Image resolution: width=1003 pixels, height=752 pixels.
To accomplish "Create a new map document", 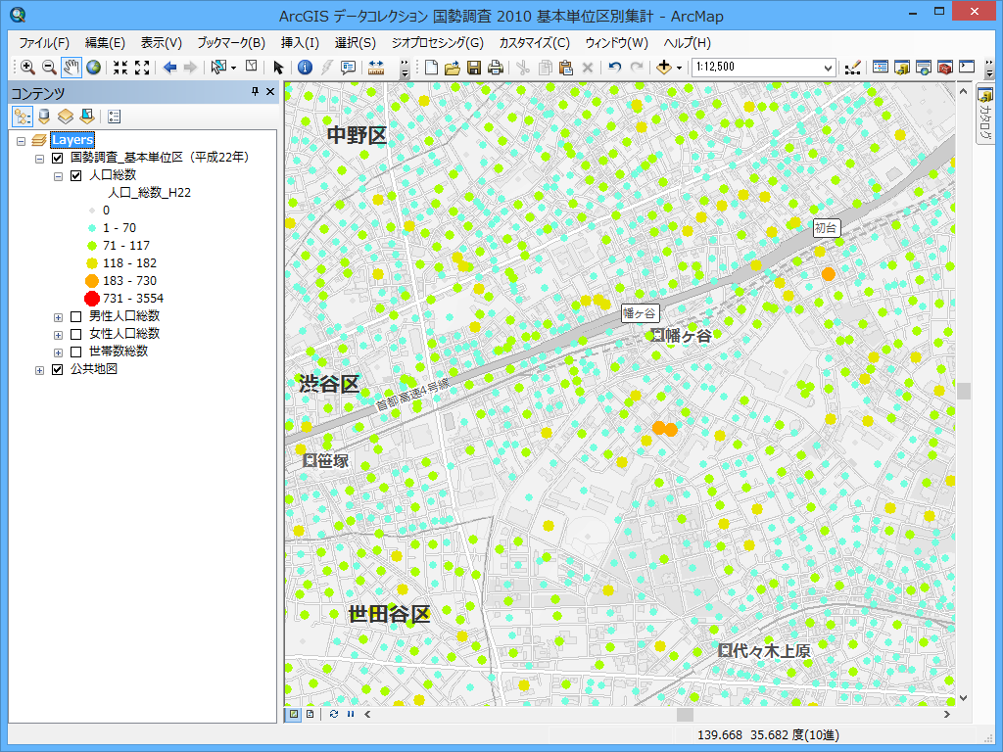I will tap(431, 68).
